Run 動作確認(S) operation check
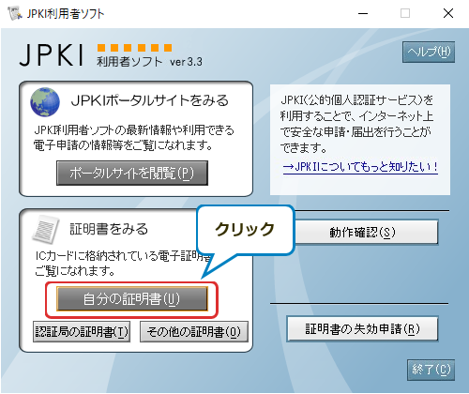The width and height of the screenshot is (469, 394). coord(362,233)
